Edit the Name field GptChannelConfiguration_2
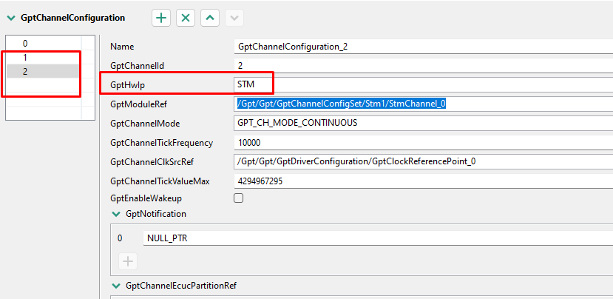The width and height of the screenshot is (613, 299). click(x=424, y=47)
